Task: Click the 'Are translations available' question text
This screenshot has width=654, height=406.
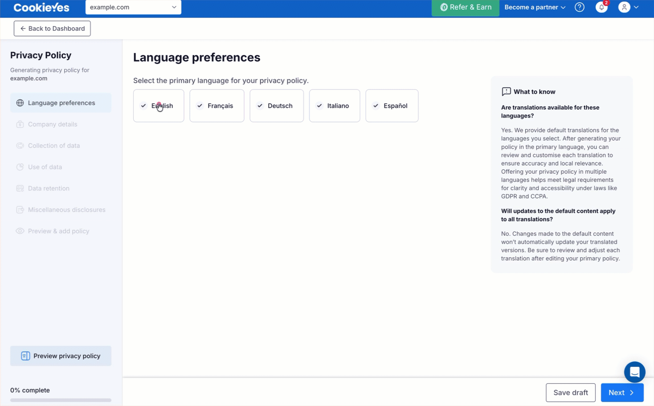Action: coord(550,112)
